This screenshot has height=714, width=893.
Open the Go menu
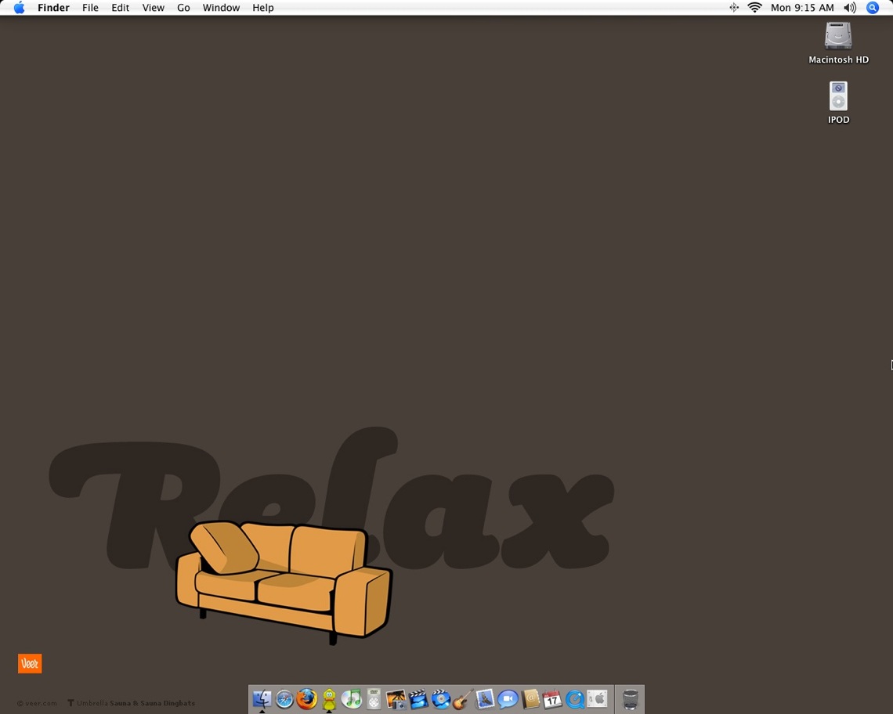coord(183,8)
